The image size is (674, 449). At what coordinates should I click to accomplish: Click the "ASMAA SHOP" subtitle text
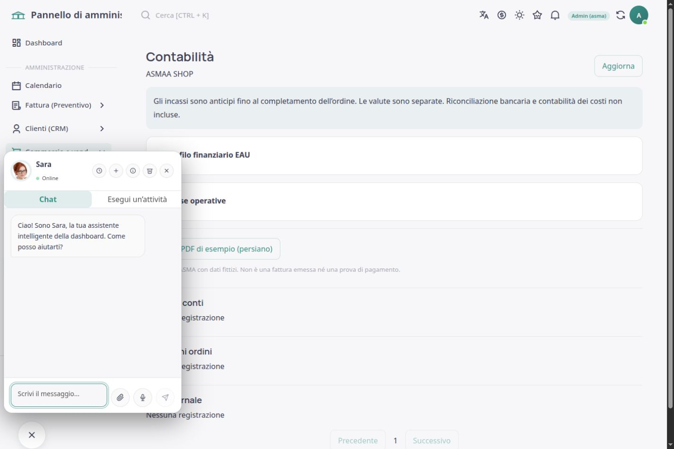tap(169, 74)
